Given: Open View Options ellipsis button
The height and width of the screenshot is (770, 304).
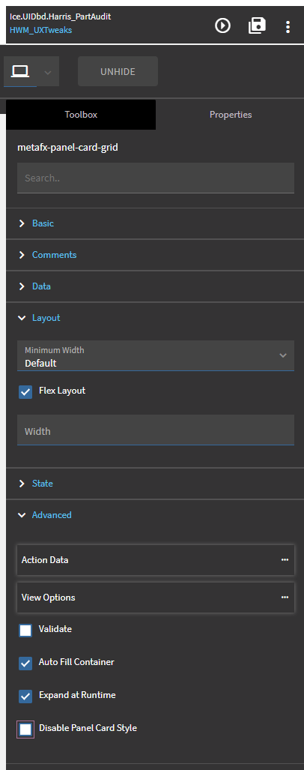Looking at the screenshot, I should pyautogui.click(x=285, y=598).
